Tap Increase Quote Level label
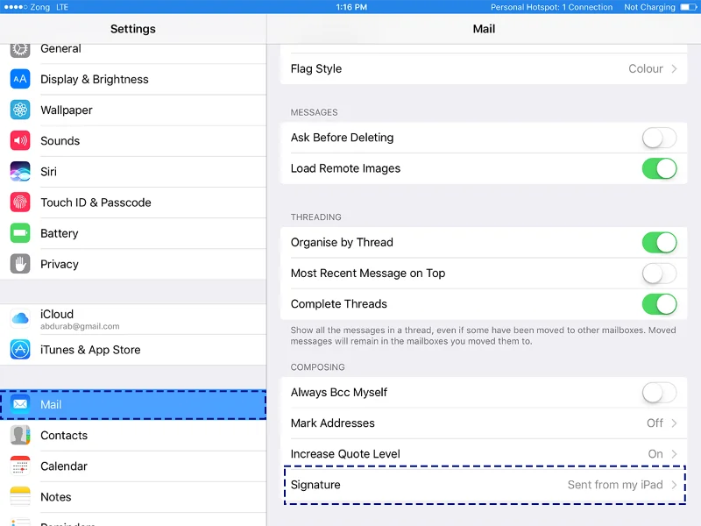Screen dimensions: 701x526 (x=345, y=454)
